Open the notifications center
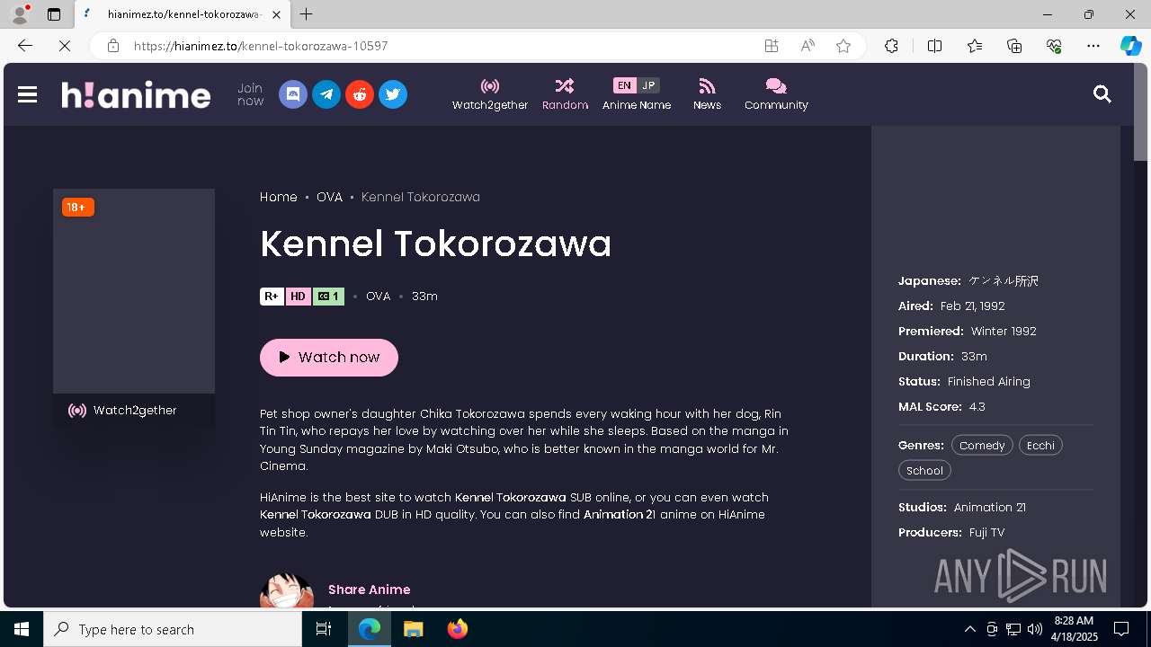The height and width of the screenshot is (647, 1151). pos(1121,629)
